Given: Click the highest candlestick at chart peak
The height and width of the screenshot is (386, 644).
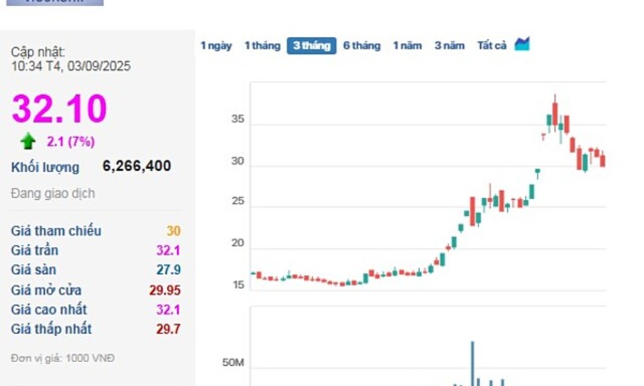Looking at the screenshot, I should [555, 113].
